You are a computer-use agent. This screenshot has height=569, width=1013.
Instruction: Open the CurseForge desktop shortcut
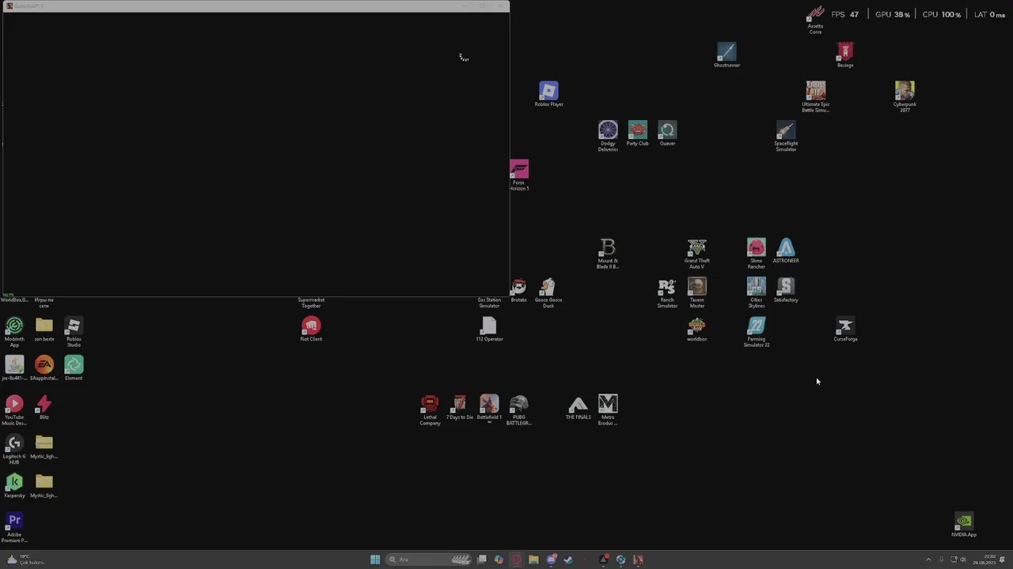click(845, 330)
